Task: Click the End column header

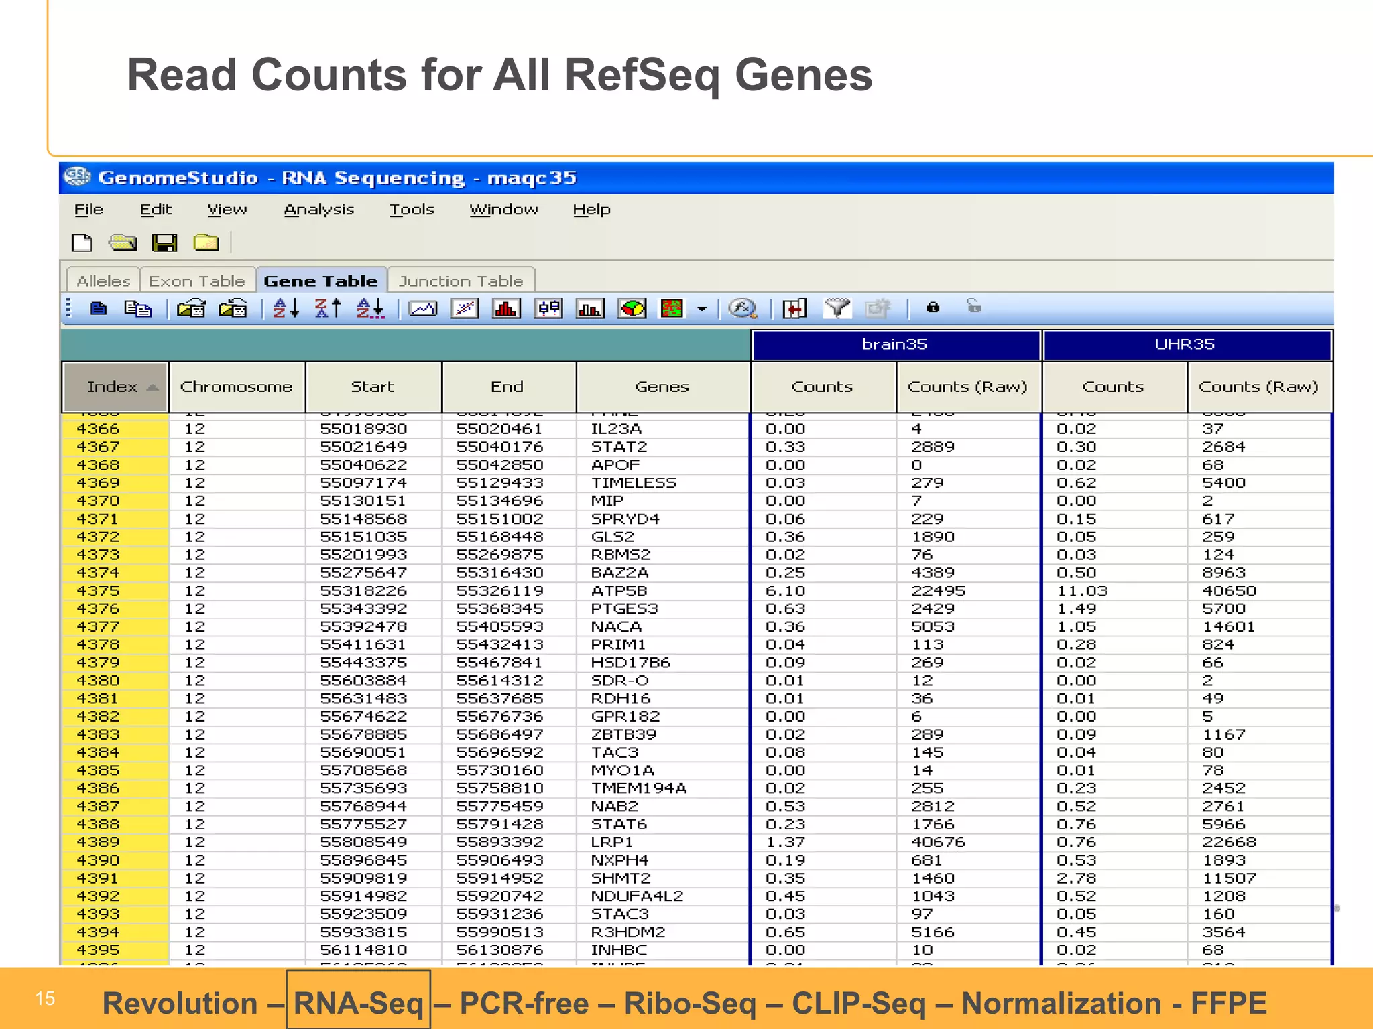Action: (508, 387)
